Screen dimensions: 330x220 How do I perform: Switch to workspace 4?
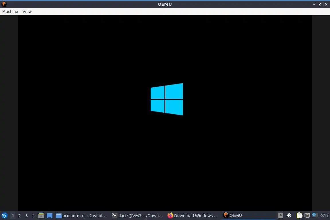coord(34,216)
